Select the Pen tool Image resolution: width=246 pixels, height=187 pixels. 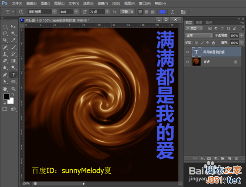coord(5,75)
